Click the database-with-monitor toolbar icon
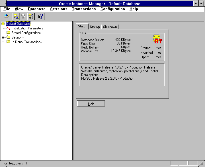The image size is (205, 167). 16,17
